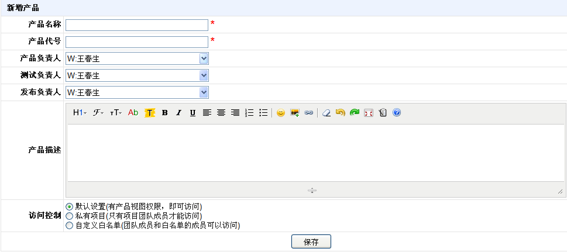The height and width of the screenshot is (252, 567).
Task: Redo edit with green arrow
Action: coord(355,113)
